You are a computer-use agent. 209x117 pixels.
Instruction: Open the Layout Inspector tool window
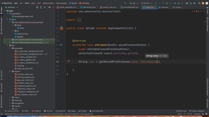tap(197, 111)
